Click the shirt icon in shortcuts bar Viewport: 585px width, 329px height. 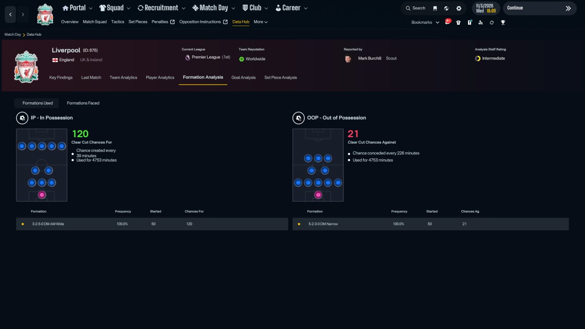(x=458, y=22)
